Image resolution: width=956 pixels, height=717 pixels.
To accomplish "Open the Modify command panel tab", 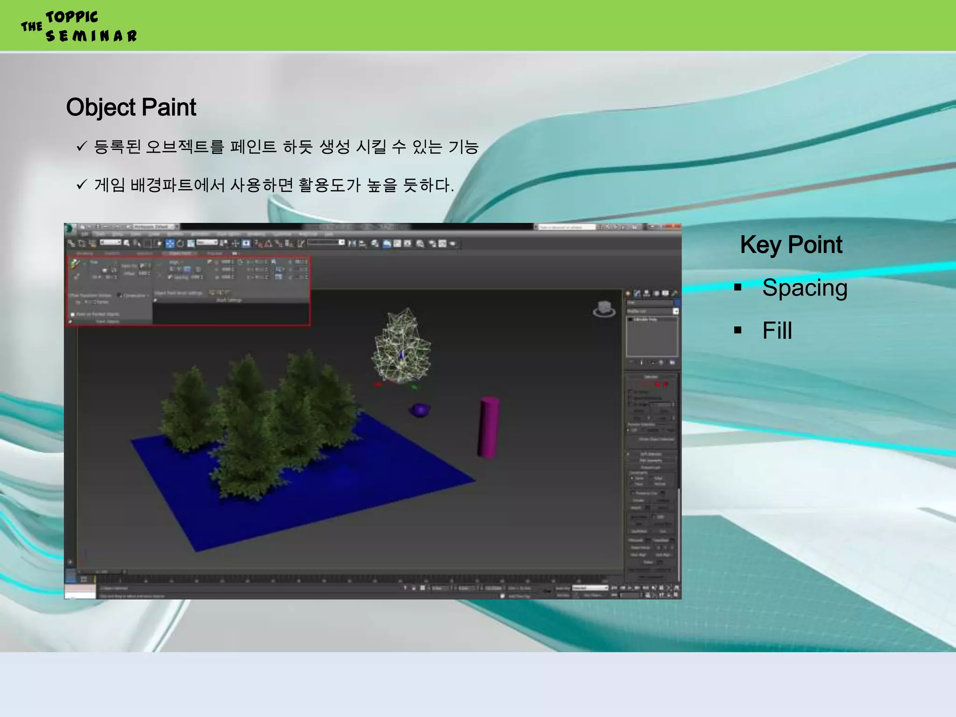I will point(637,293).
